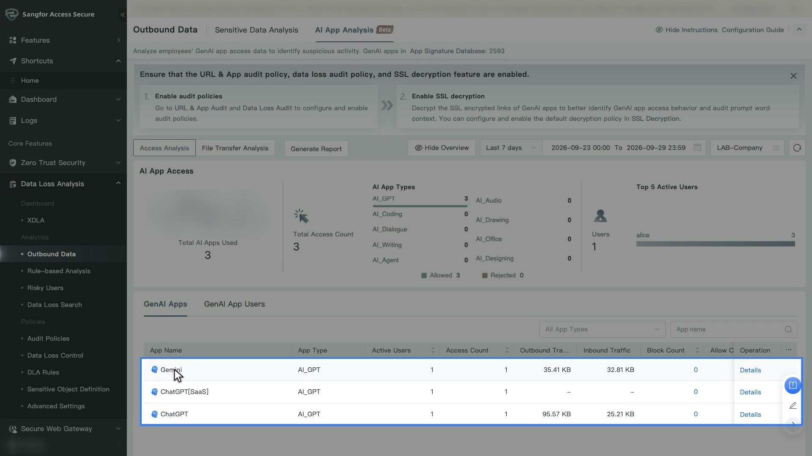Click the Gemini app icon in table
Screen dimensions: 812x456
(154, 370)
